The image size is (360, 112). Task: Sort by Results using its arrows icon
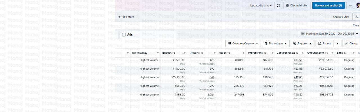pos(202,53)
